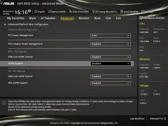Viewport: 168px width, 126px height.
Task: Click the 05/25/2014 date
Action: coord(8,11)
